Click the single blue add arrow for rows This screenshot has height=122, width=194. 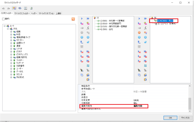(x=82, y=19)
